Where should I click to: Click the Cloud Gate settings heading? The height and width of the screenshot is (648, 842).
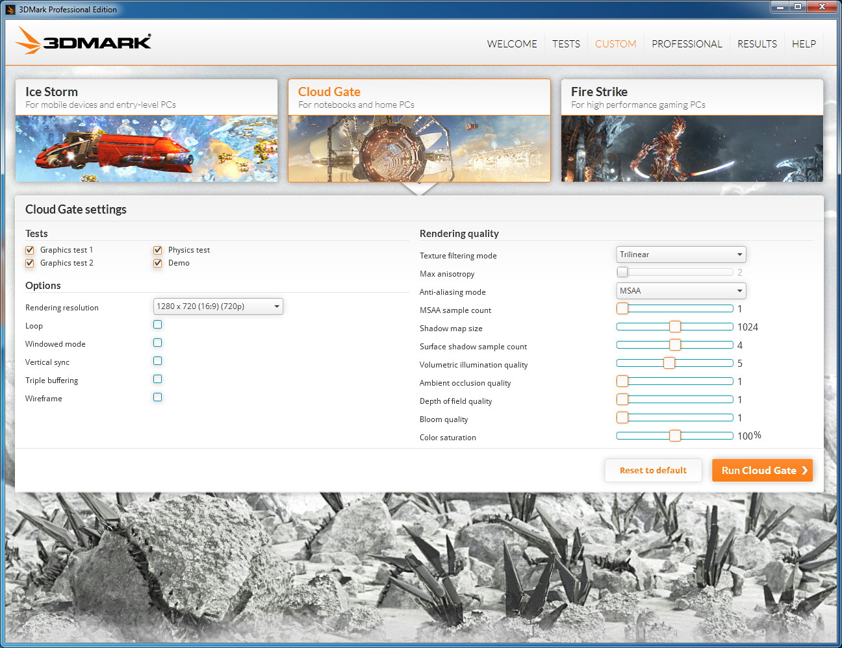pyautogui.click(x=76, y=209)
